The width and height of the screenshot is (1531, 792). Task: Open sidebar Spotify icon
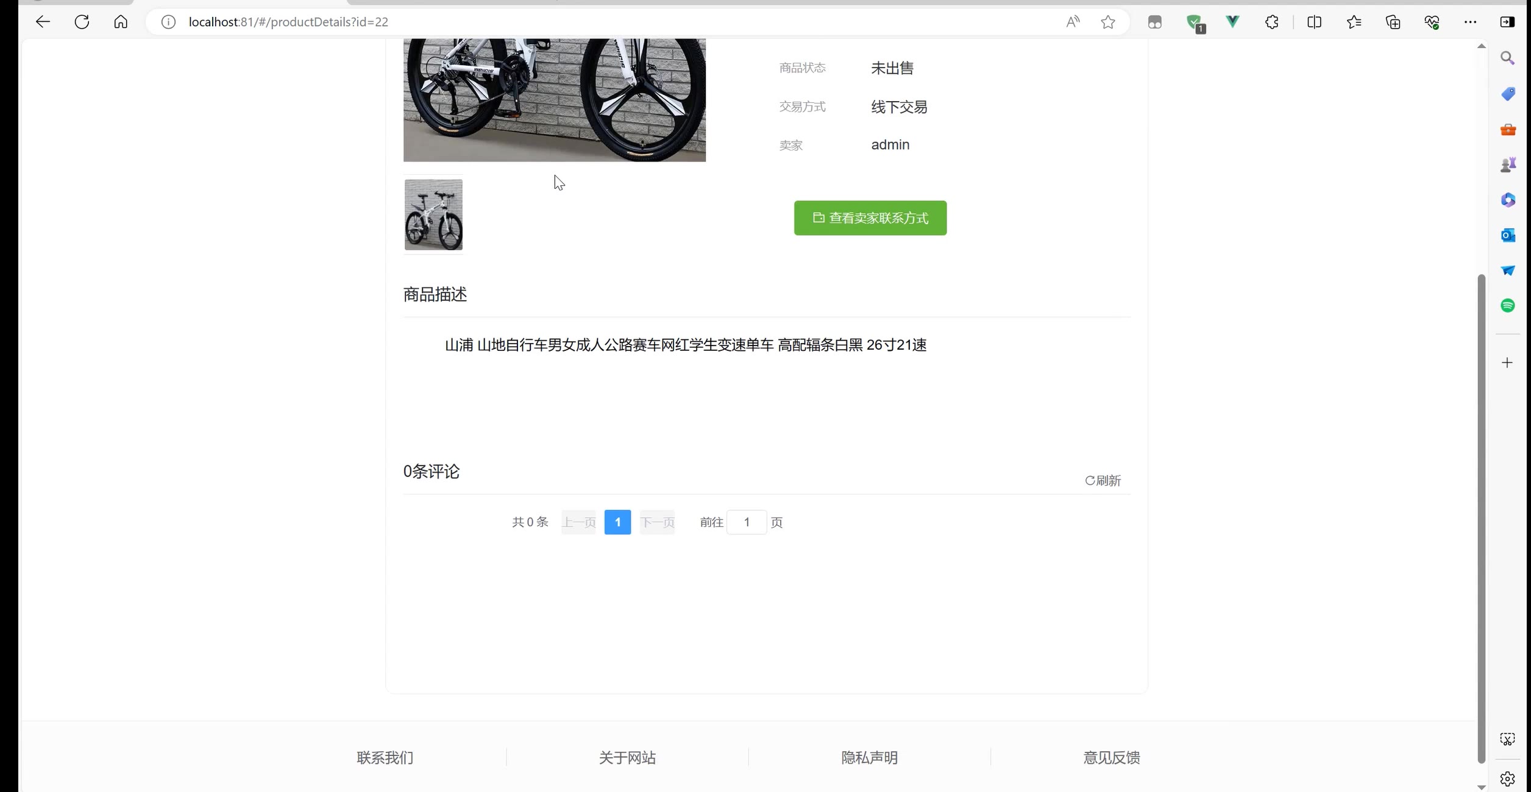click(x=1508, y=306)
